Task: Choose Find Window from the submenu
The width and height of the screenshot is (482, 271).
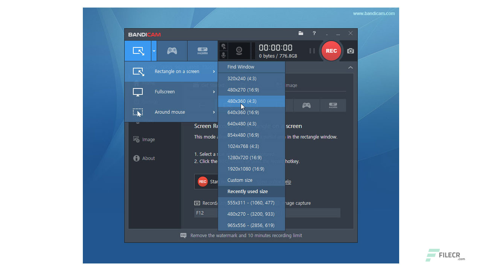Action: [x=252, y=67]
